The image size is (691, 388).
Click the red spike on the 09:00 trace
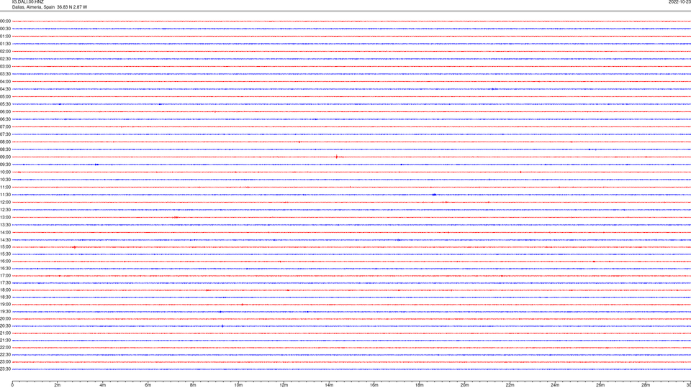pos(337,157)
